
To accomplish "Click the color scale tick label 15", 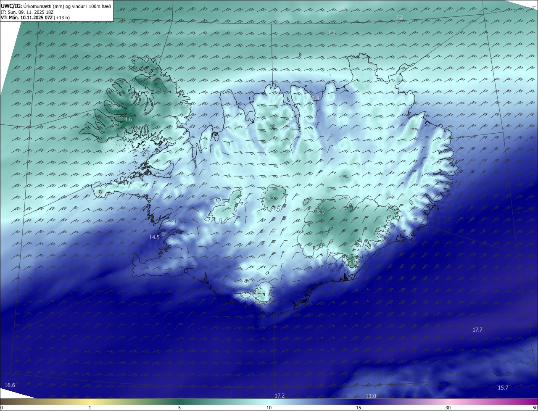I will [359, 408].
